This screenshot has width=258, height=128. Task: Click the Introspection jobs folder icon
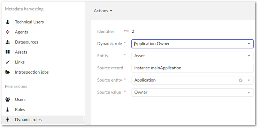point(8,72)
